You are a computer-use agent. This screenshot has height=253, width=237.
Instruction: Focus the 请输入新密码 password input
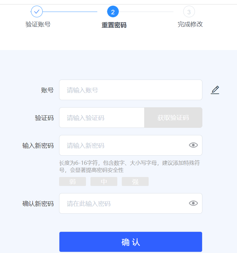131,145
